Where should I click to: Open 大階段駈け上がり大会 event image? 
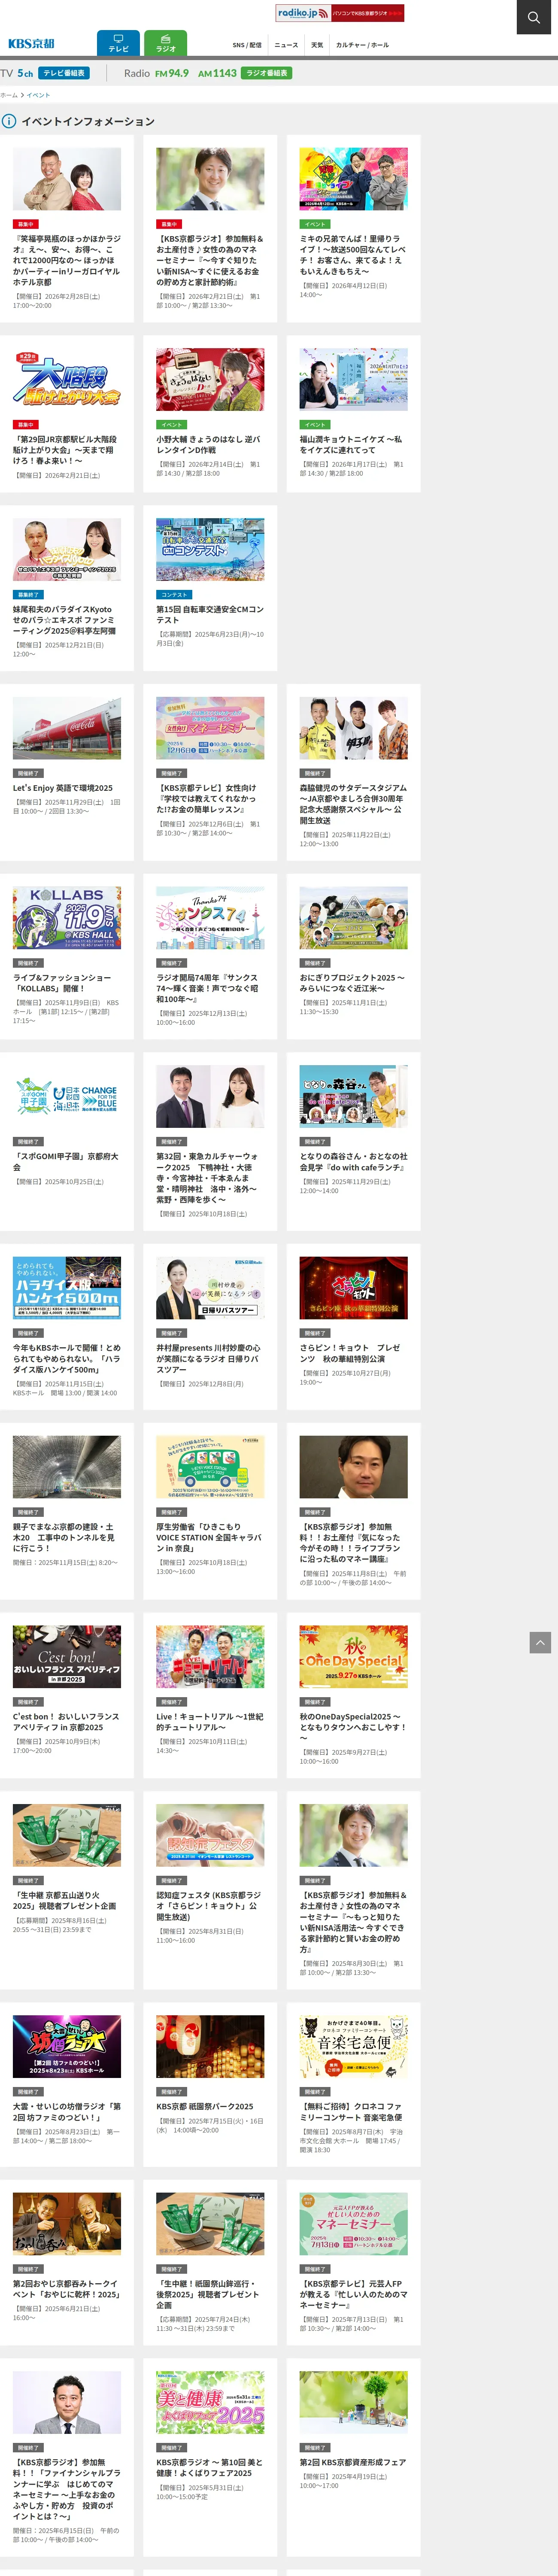click(x=67, y=379)
